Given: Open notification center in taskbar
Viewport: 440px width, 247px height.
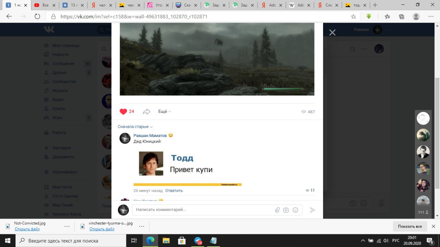Looking at the screenshot, I should coord(430,240).
